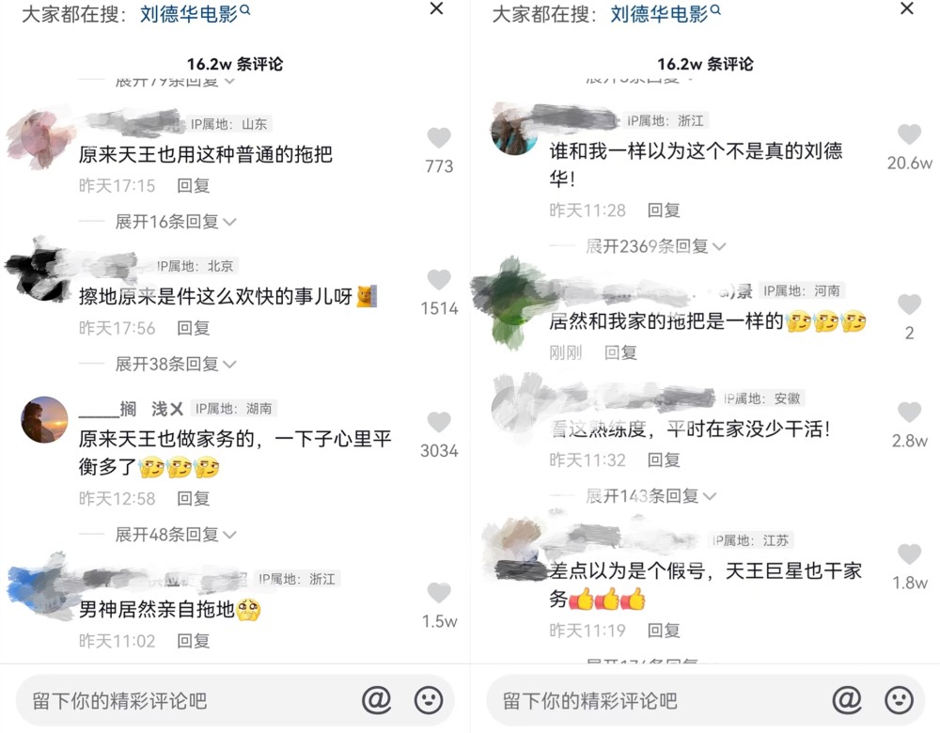The height and width of the screenshot is (733, 940).
Task: Reply to the comment posted 昨天17:15
Action: click(x=193, y=186)
